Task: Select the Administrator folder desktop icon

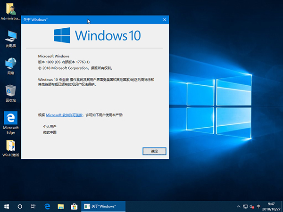Action: pyautogui.click(x=10, y=8)
